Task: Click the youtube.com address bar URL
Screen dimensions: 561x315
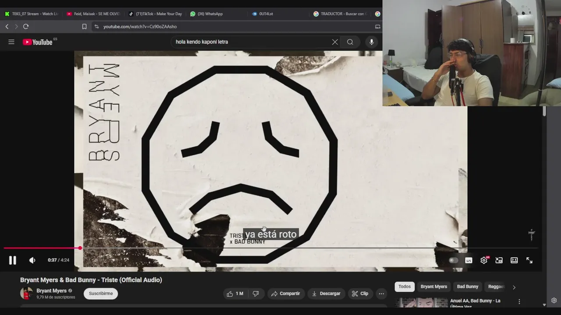Action: (140, 27)
